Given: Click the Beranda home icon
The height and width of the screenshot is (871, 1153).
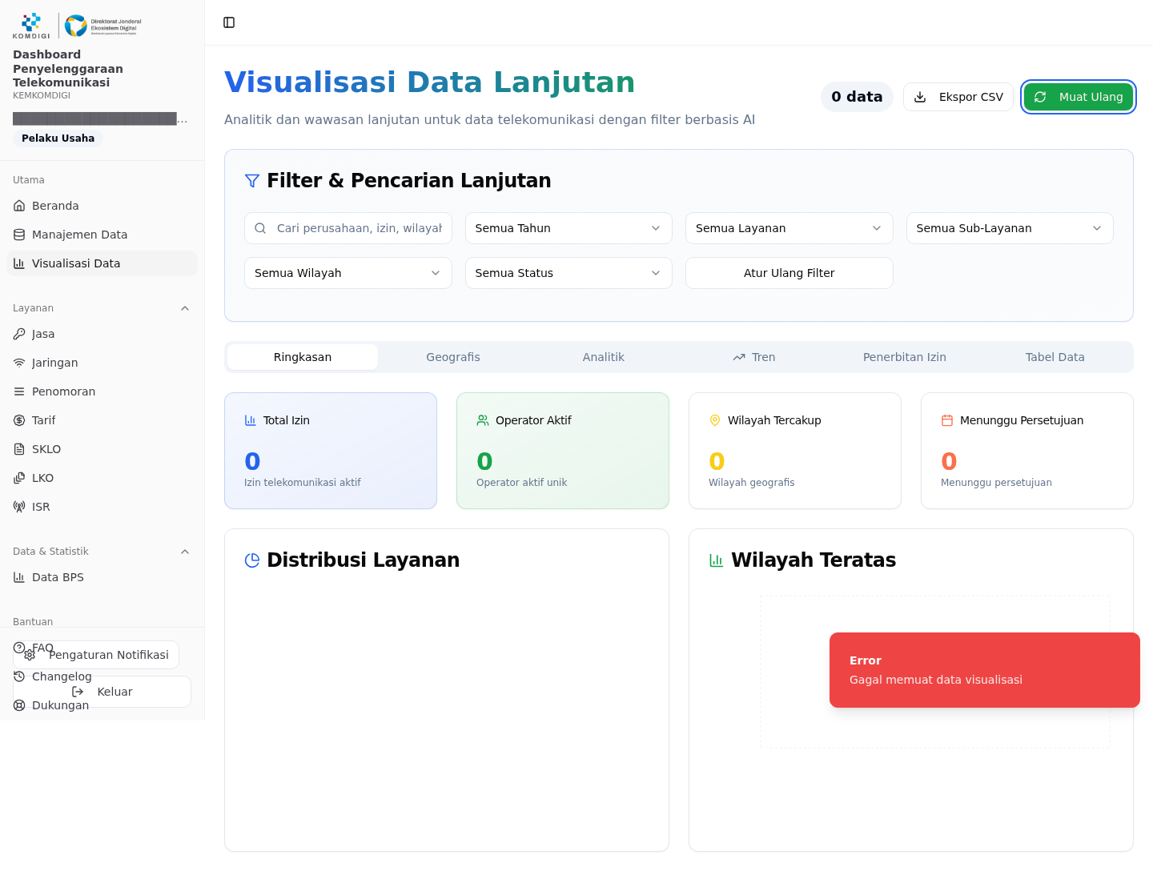Looking at the screenshot, I should point(19,206).
